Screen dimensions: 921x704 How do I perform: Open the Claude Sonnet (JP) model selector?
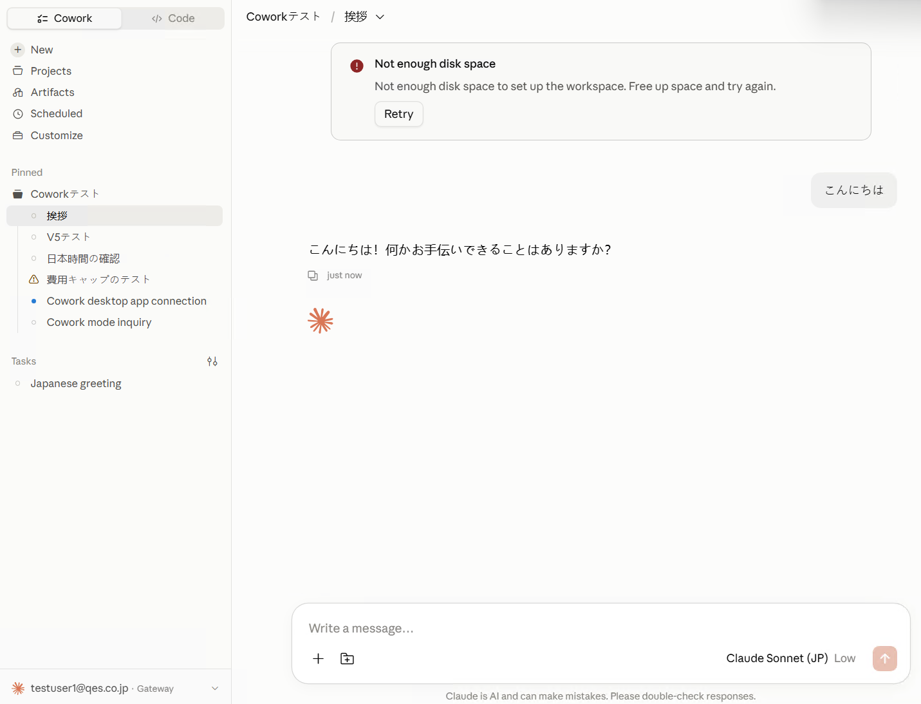click(777, 658)
